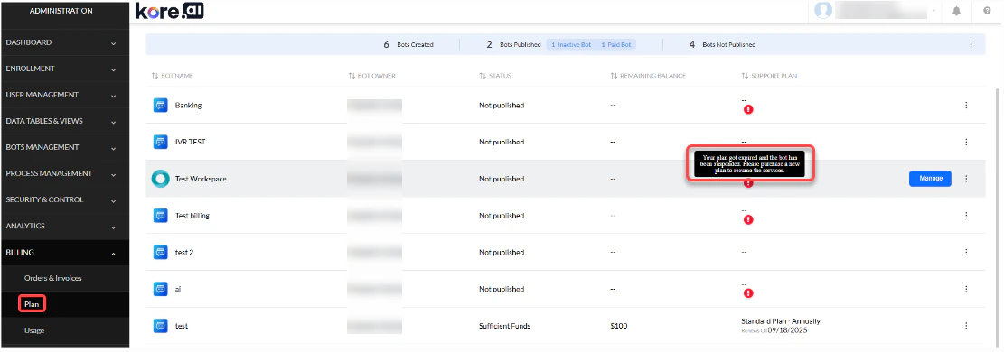Click the Manage button for Test Workspace

930,179
